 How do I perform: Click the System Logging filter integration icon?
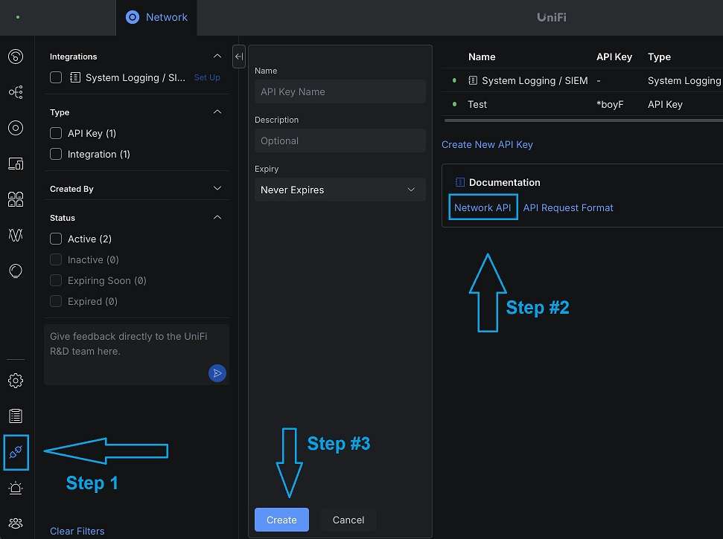(75, 77)
